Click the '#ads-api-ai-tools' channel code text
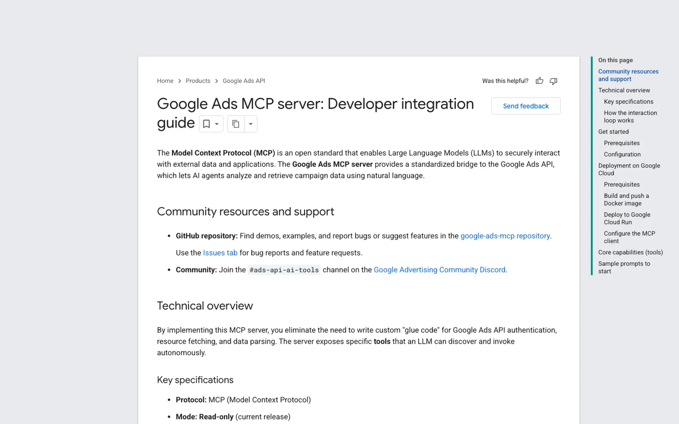 (284, 270)
